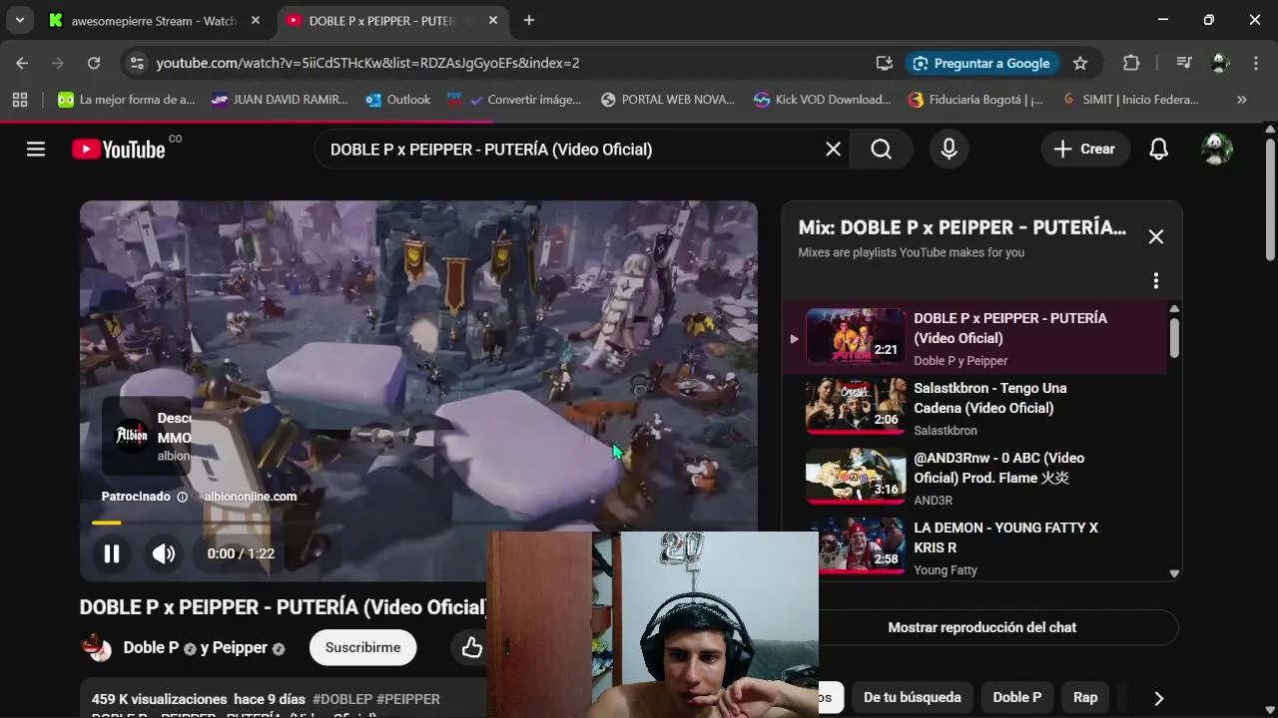The height and width of the screenshot is (718, 1278).
Task: Install app icon in address bar
Action: pyautogui.click(x=884, y=63)
